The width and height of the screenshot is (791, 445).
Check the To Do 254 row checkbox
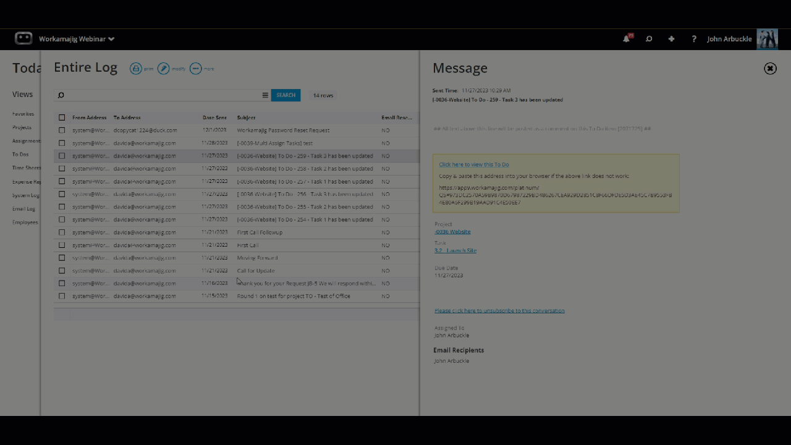point(62,219)
